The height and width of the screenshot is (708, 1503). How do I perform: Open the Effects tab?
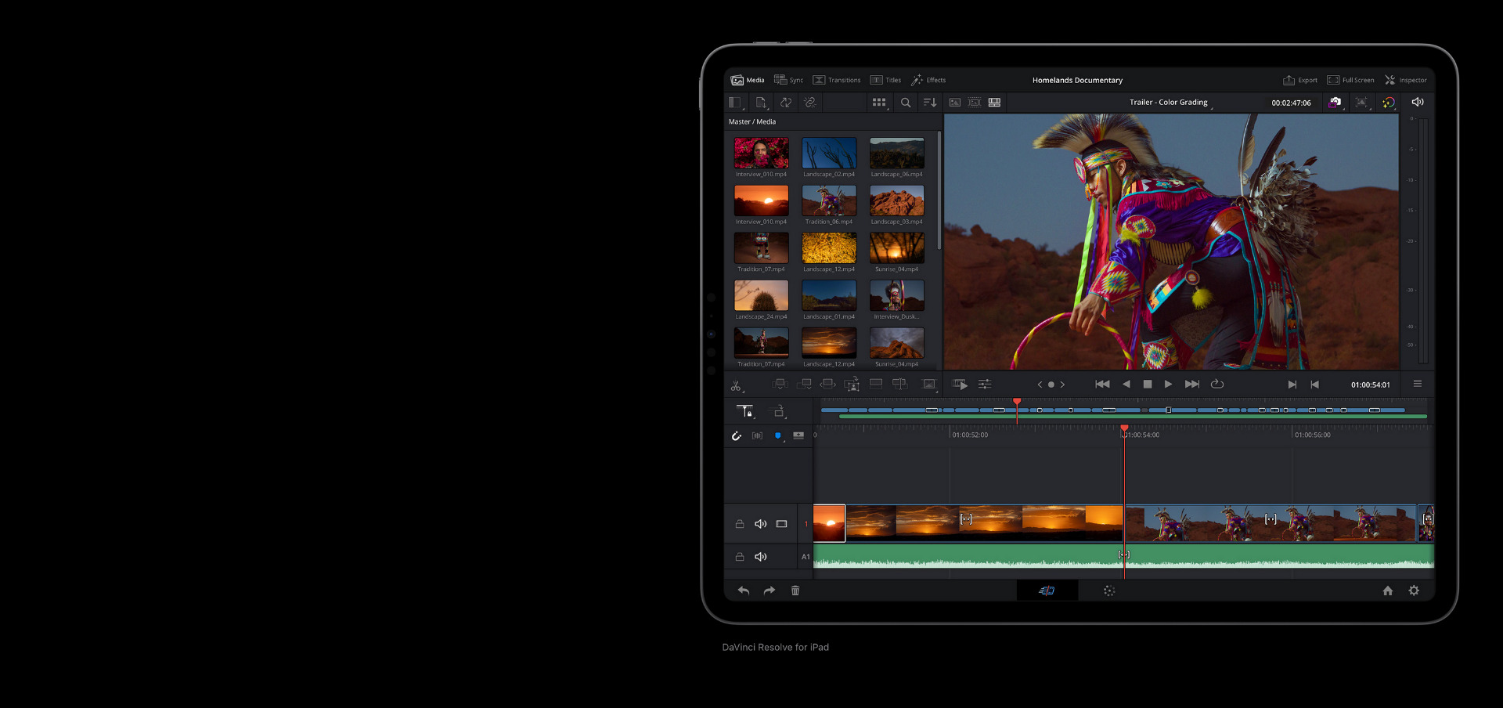928,80
